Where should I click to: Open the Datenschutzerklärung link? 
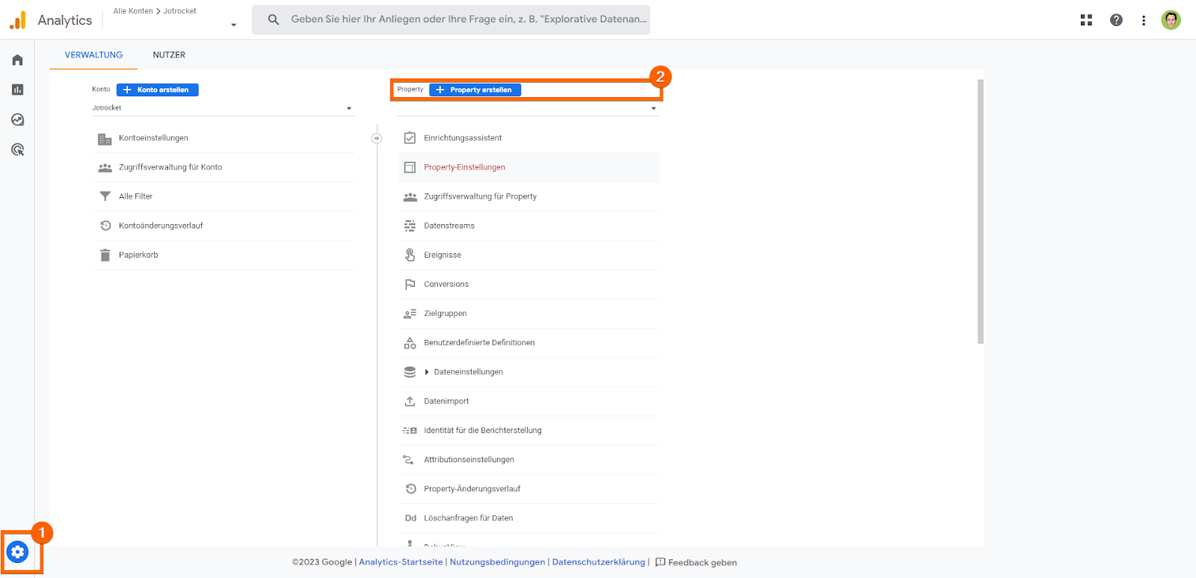tap(598, 562)
